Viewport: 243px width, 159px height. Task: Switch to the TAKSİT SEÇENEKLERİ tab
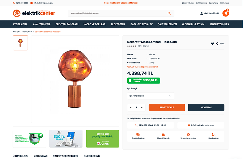(66, 156)
